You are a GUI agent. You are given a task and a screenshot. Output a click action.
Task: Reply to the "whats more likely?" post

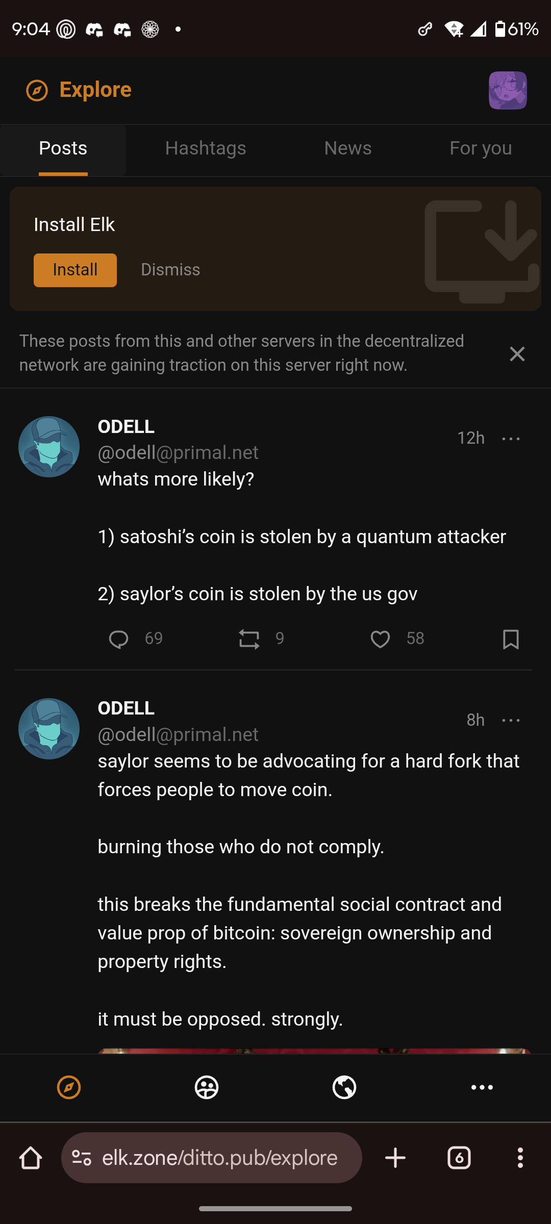pyautogui.click(x=119, y=639)
